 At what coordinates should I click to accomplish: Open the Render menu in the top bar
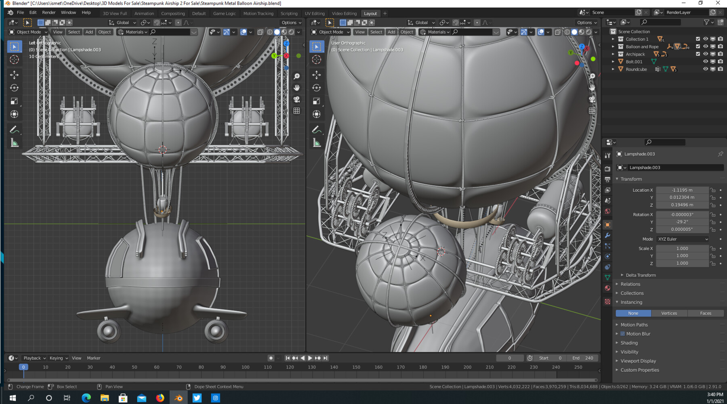tap(49, 13)
